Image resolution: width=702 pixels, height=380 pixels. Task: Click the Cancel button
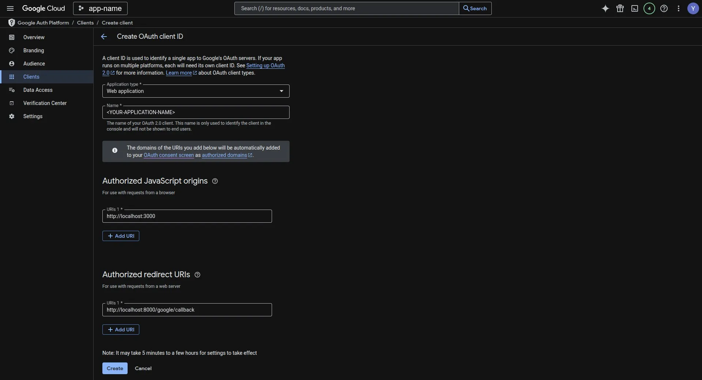[143, 368]
